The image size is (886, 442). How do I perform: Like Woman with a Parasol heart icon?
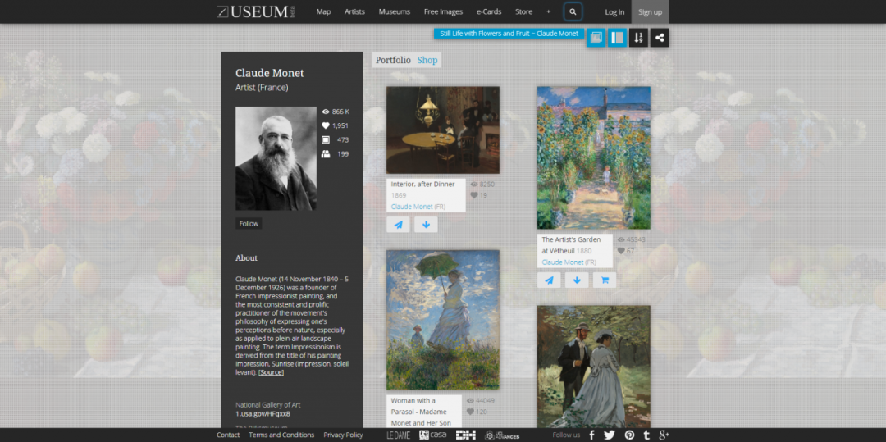470,412
